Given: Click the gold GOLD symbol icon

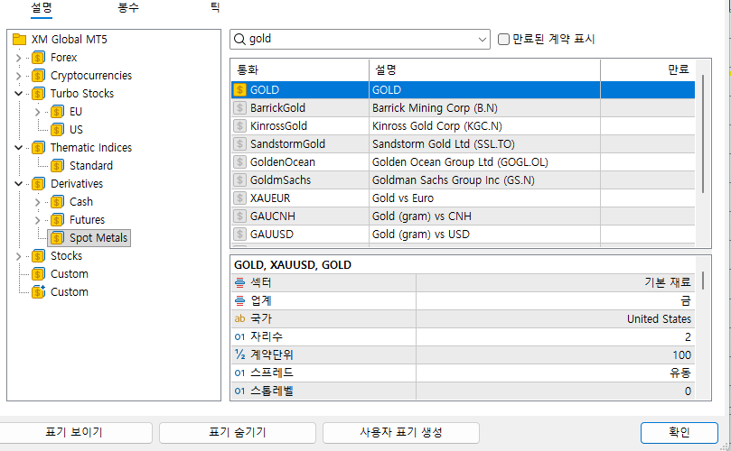Looking at the screenshot, I should 239,90.
